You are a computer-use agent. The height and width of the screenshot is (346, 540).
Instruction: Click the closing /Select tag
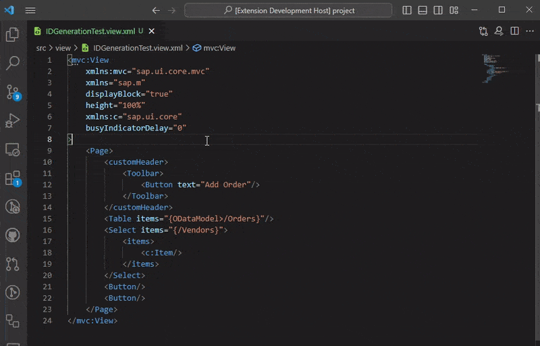point(125,275)
